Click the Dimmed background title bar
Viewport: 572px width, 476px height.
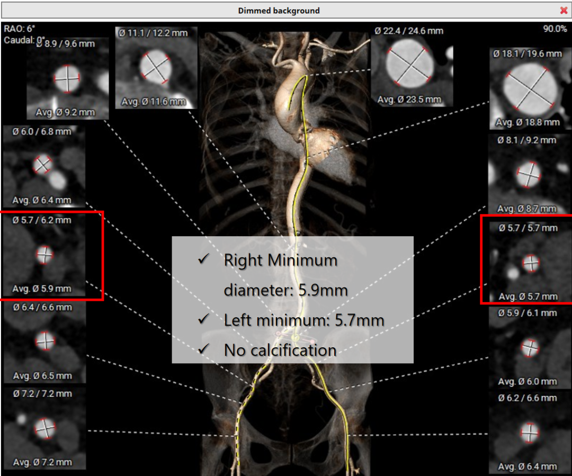pos(279,11)
